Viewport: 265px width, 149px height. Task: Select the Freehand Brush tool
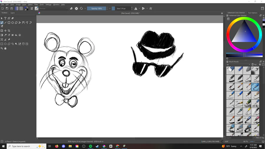click(2, 23)
